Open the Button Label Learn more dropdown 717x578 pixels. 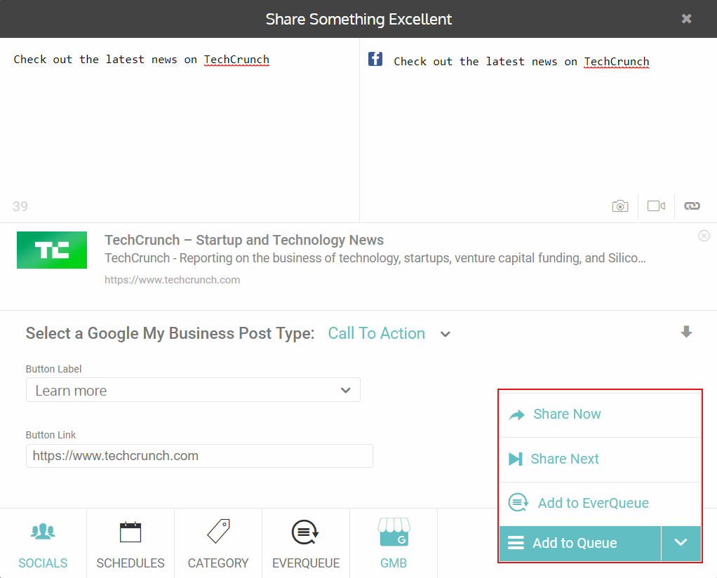tap(193, 390)
